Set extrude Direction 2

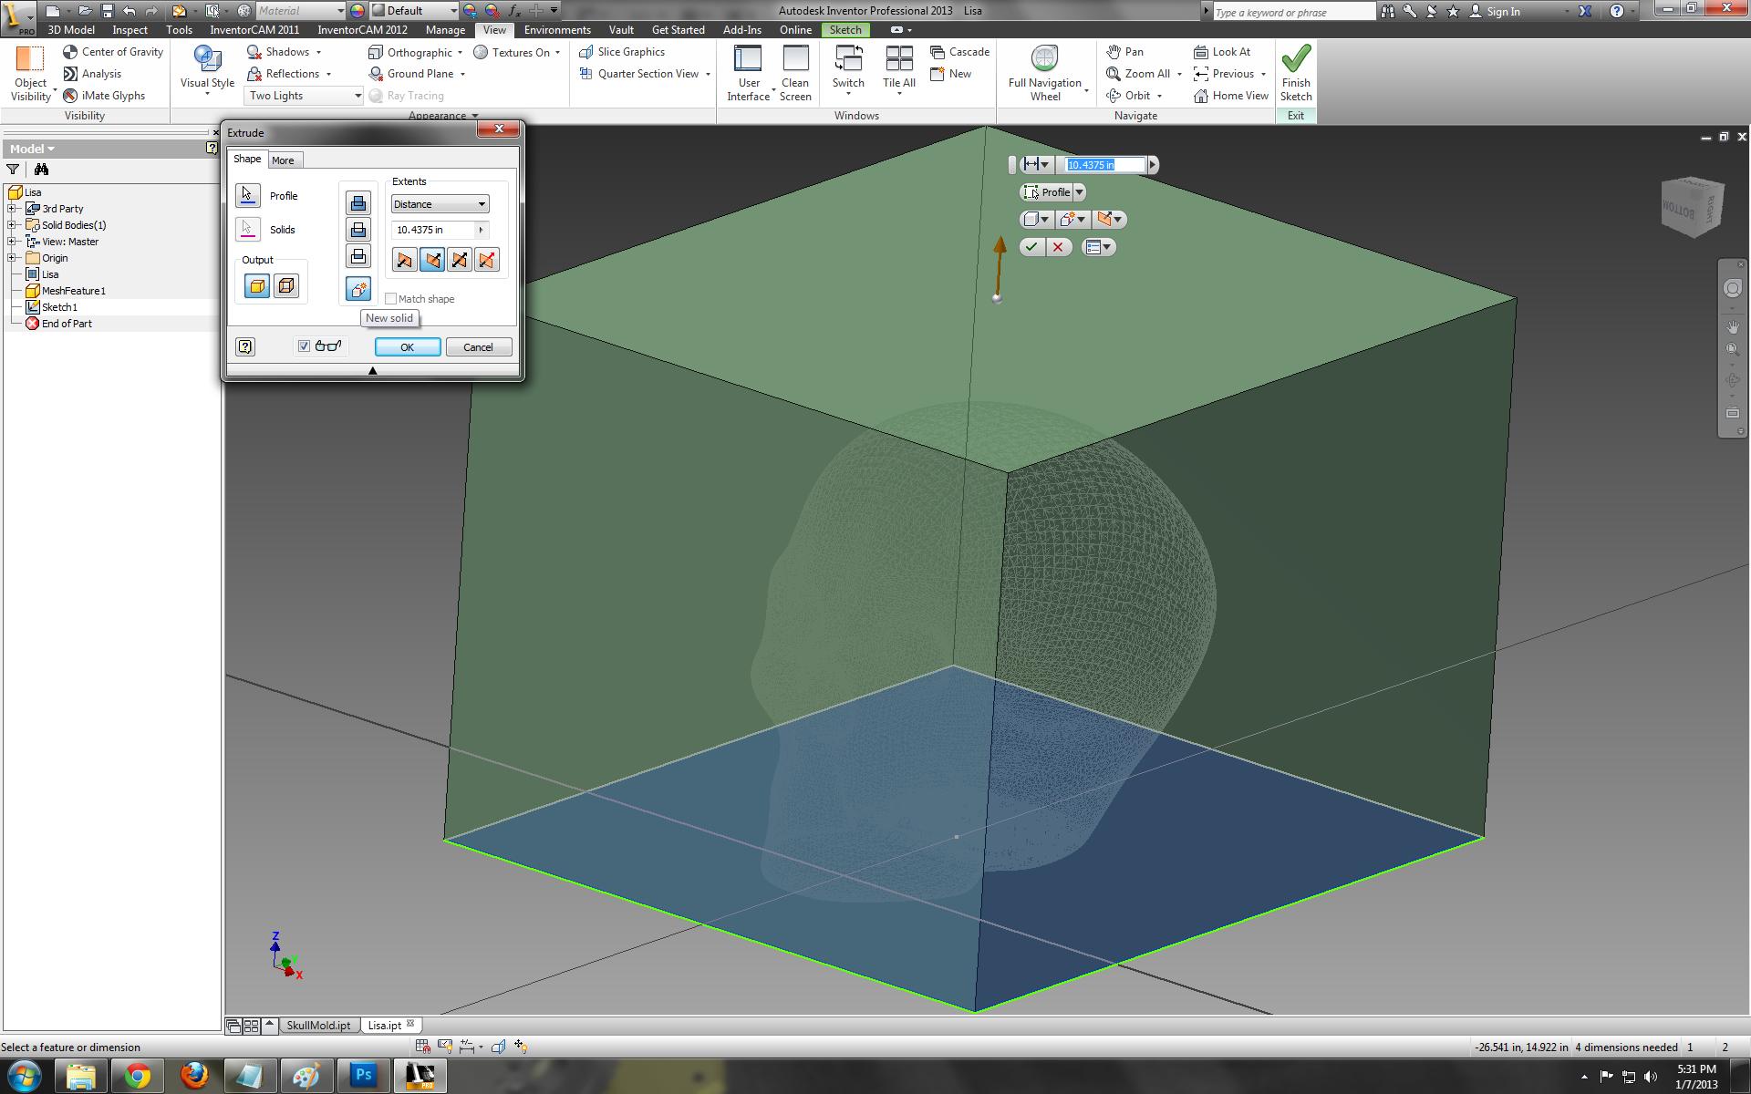(432, 260)
